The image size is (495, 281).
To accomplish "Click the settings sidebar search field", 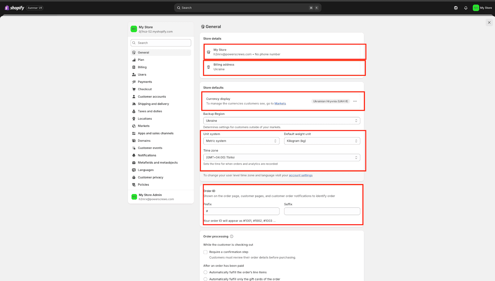I will click(161, 43).
